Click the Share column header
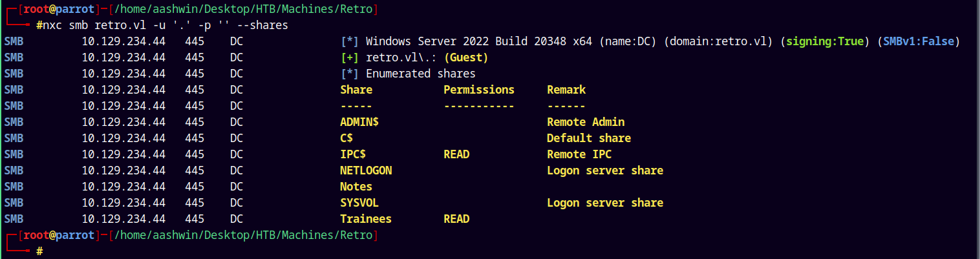Viewport: 980px width, 259px height. pyautogui.click(x=356, y=90)
